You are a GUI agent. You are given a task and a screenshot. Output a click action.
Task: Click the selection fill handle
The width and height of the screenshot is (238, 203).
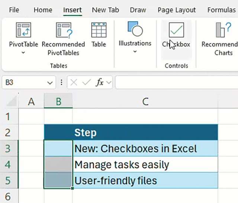click(x=73, y=188)
